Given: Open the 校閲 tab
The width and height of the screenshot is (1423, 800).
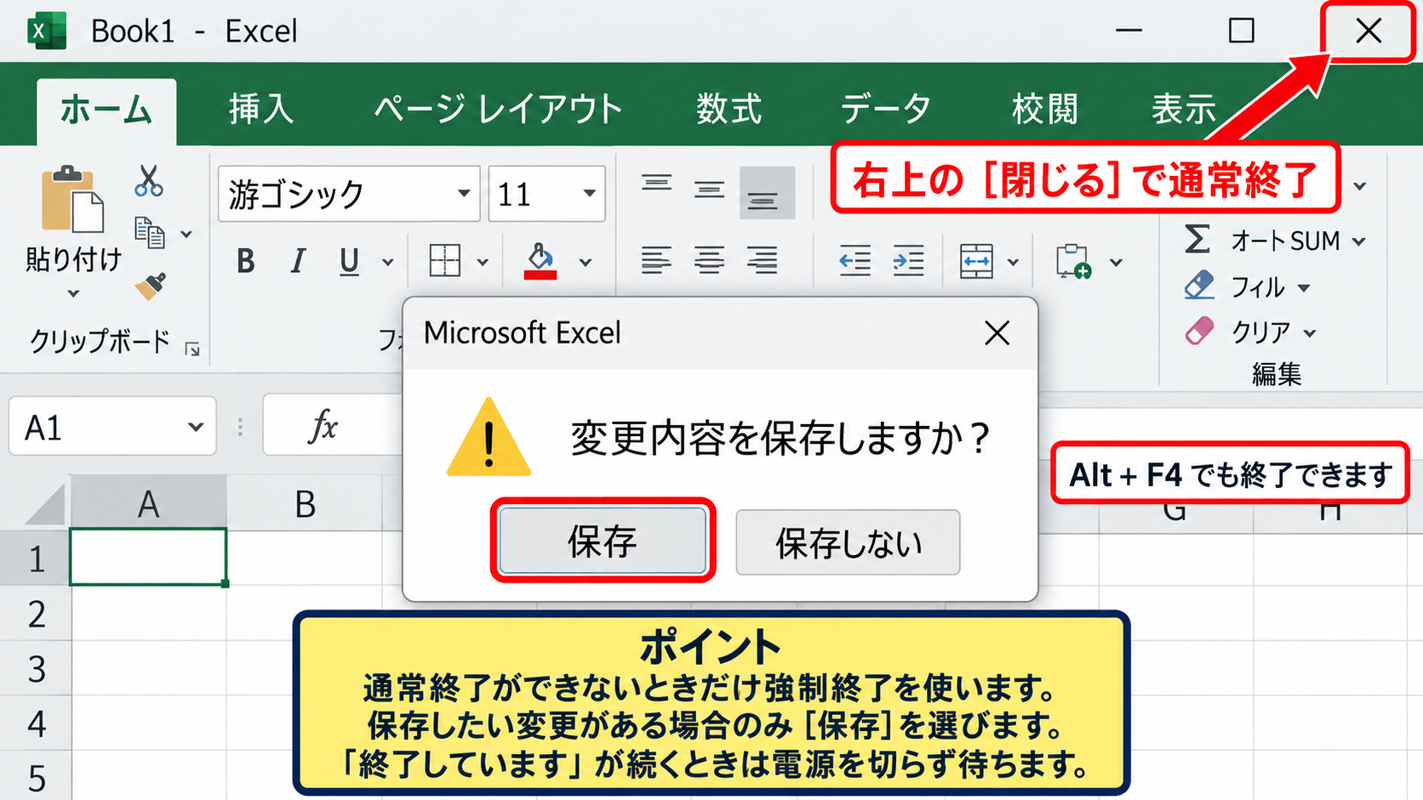Looking at the screenshot, I should pyautogui.click(x=1045, y=110).
